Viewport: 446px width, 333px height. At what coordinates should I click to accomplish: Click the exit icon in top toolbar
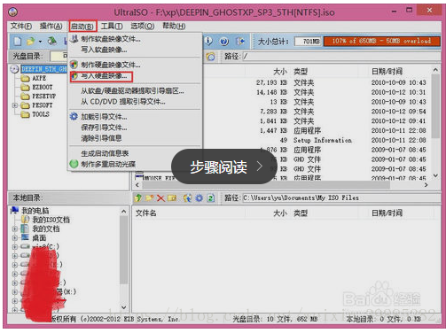pos(240,42)
